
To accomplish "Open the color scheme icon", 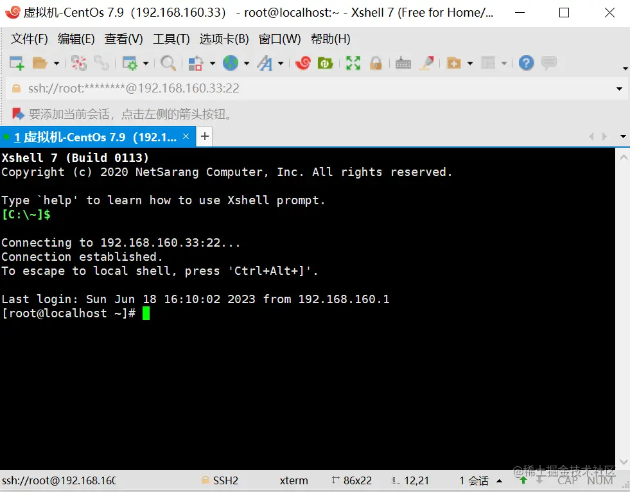I will tap(195, 63).
